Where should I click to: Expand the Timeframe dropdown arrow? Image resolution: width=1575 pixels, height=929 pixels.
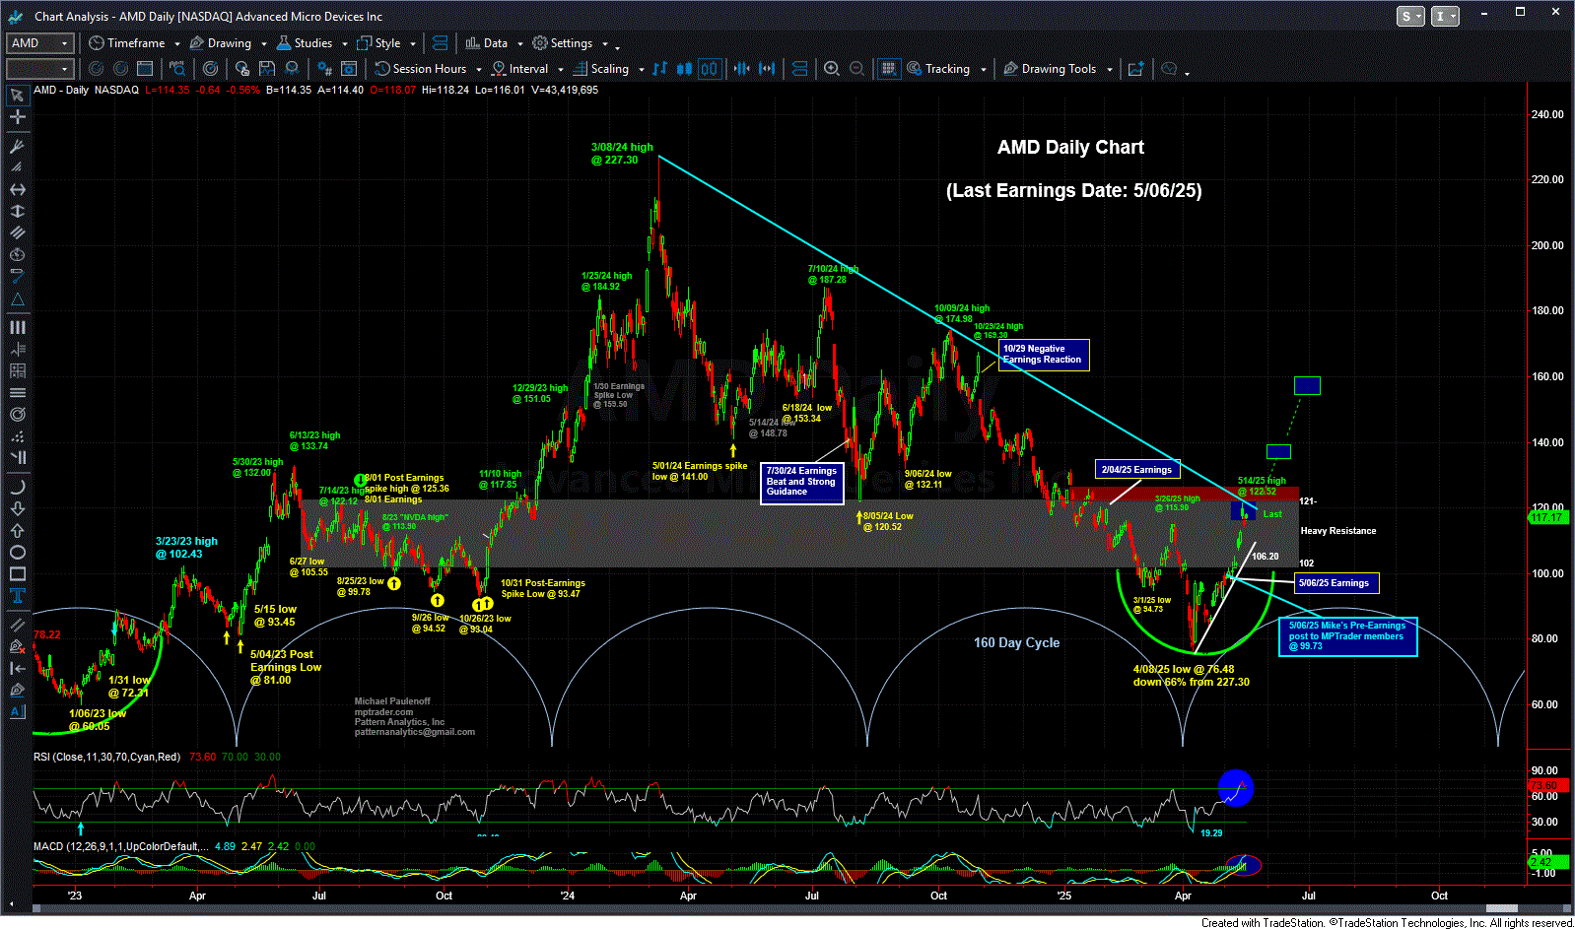click(x=176, y=44)
